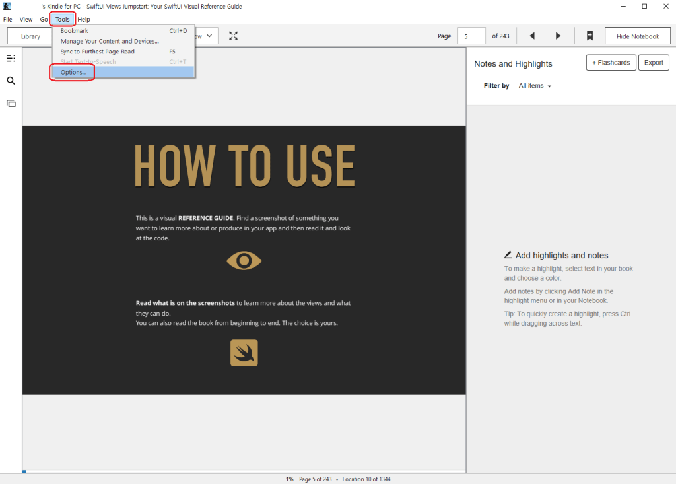
Task: Open Manage Your Content and Devices
Action: coord(110,41)
